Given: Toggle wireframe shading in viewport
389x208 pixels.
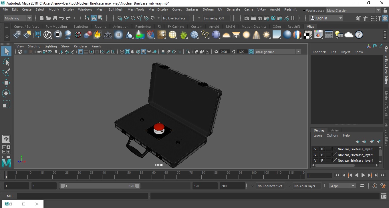Looking at the screenshot, I should coord(122,52).
